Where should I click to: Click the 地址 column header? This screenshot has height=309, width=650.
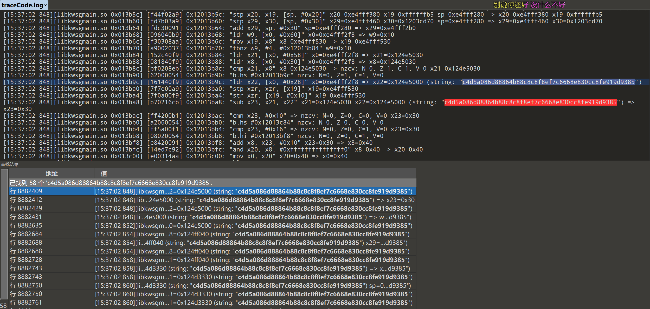[52, 174]
